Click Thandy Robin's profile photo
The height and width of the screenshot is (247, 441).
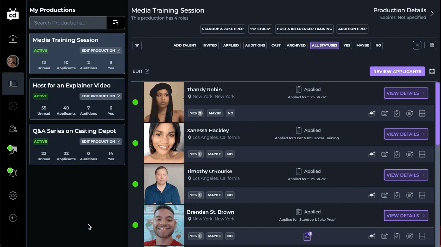(164, 102)
